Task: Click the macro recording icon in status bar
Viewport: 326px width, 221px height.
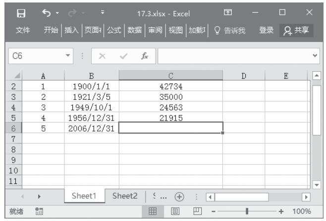Action: click(39, 211)
